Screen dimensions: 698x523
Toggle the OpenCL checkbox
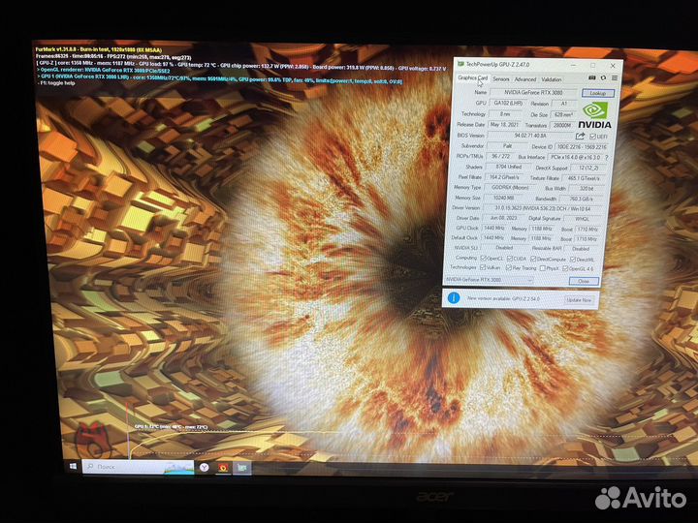[x=483, y=258]
